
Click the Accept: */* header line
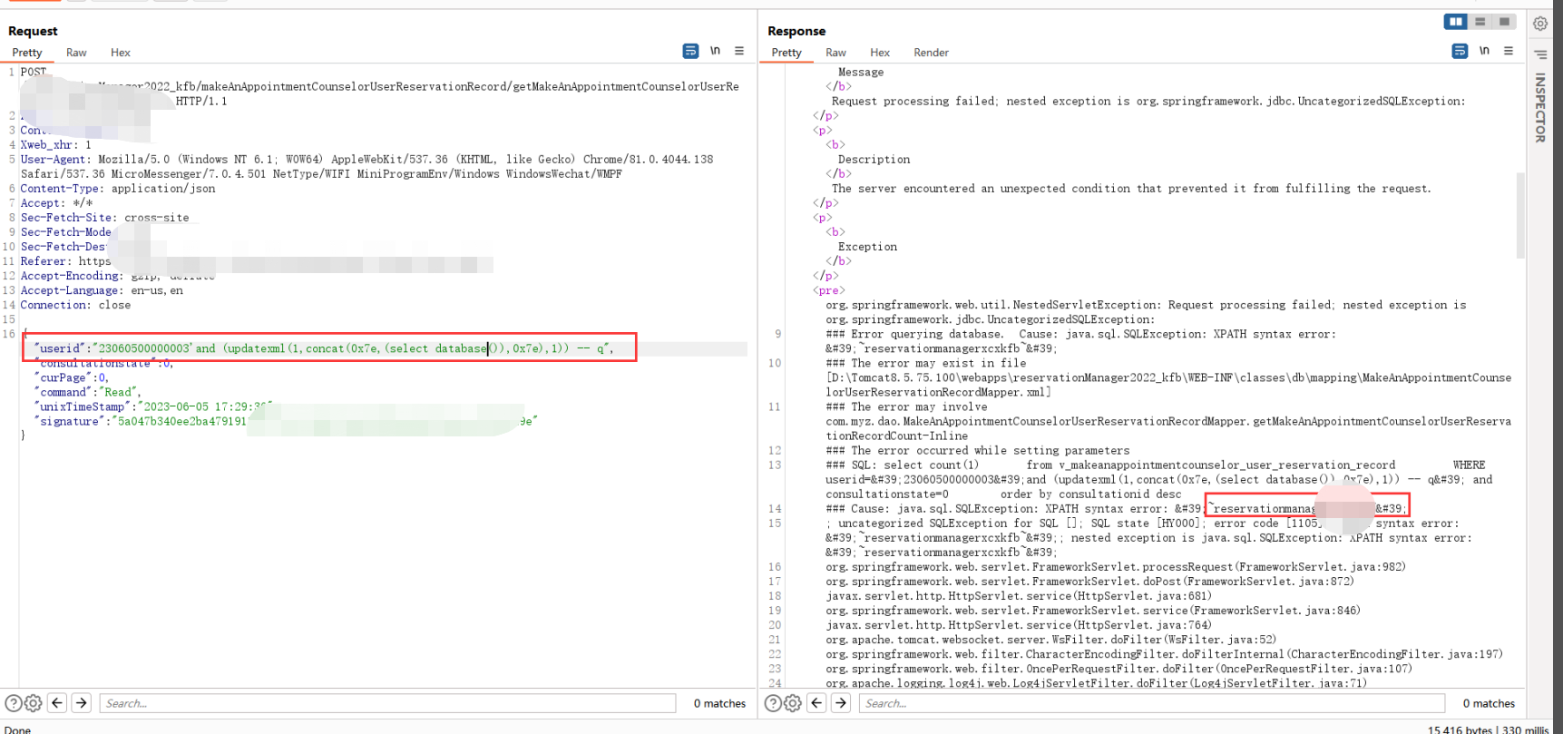pyautogui.click(x=56, y=203)
